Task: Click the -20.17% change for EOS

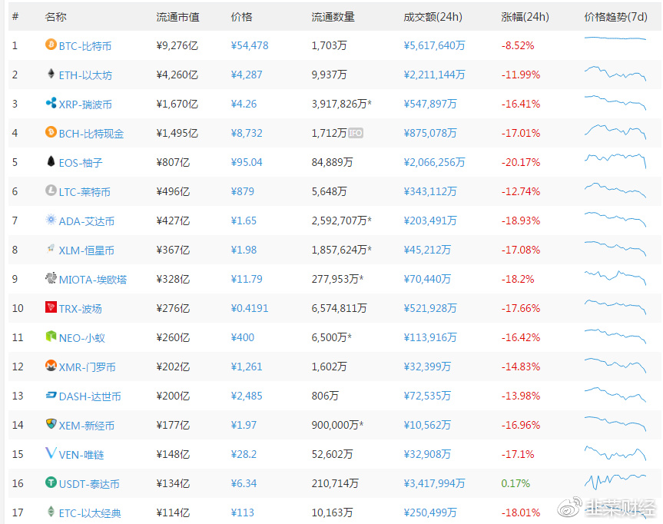Action: (521, 162)
